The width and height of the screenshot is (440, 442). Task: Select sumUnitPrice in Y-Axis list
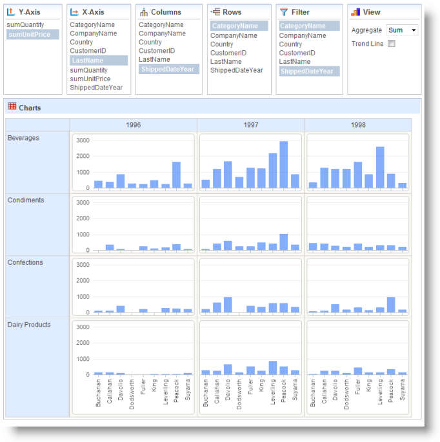pos(32,34)
